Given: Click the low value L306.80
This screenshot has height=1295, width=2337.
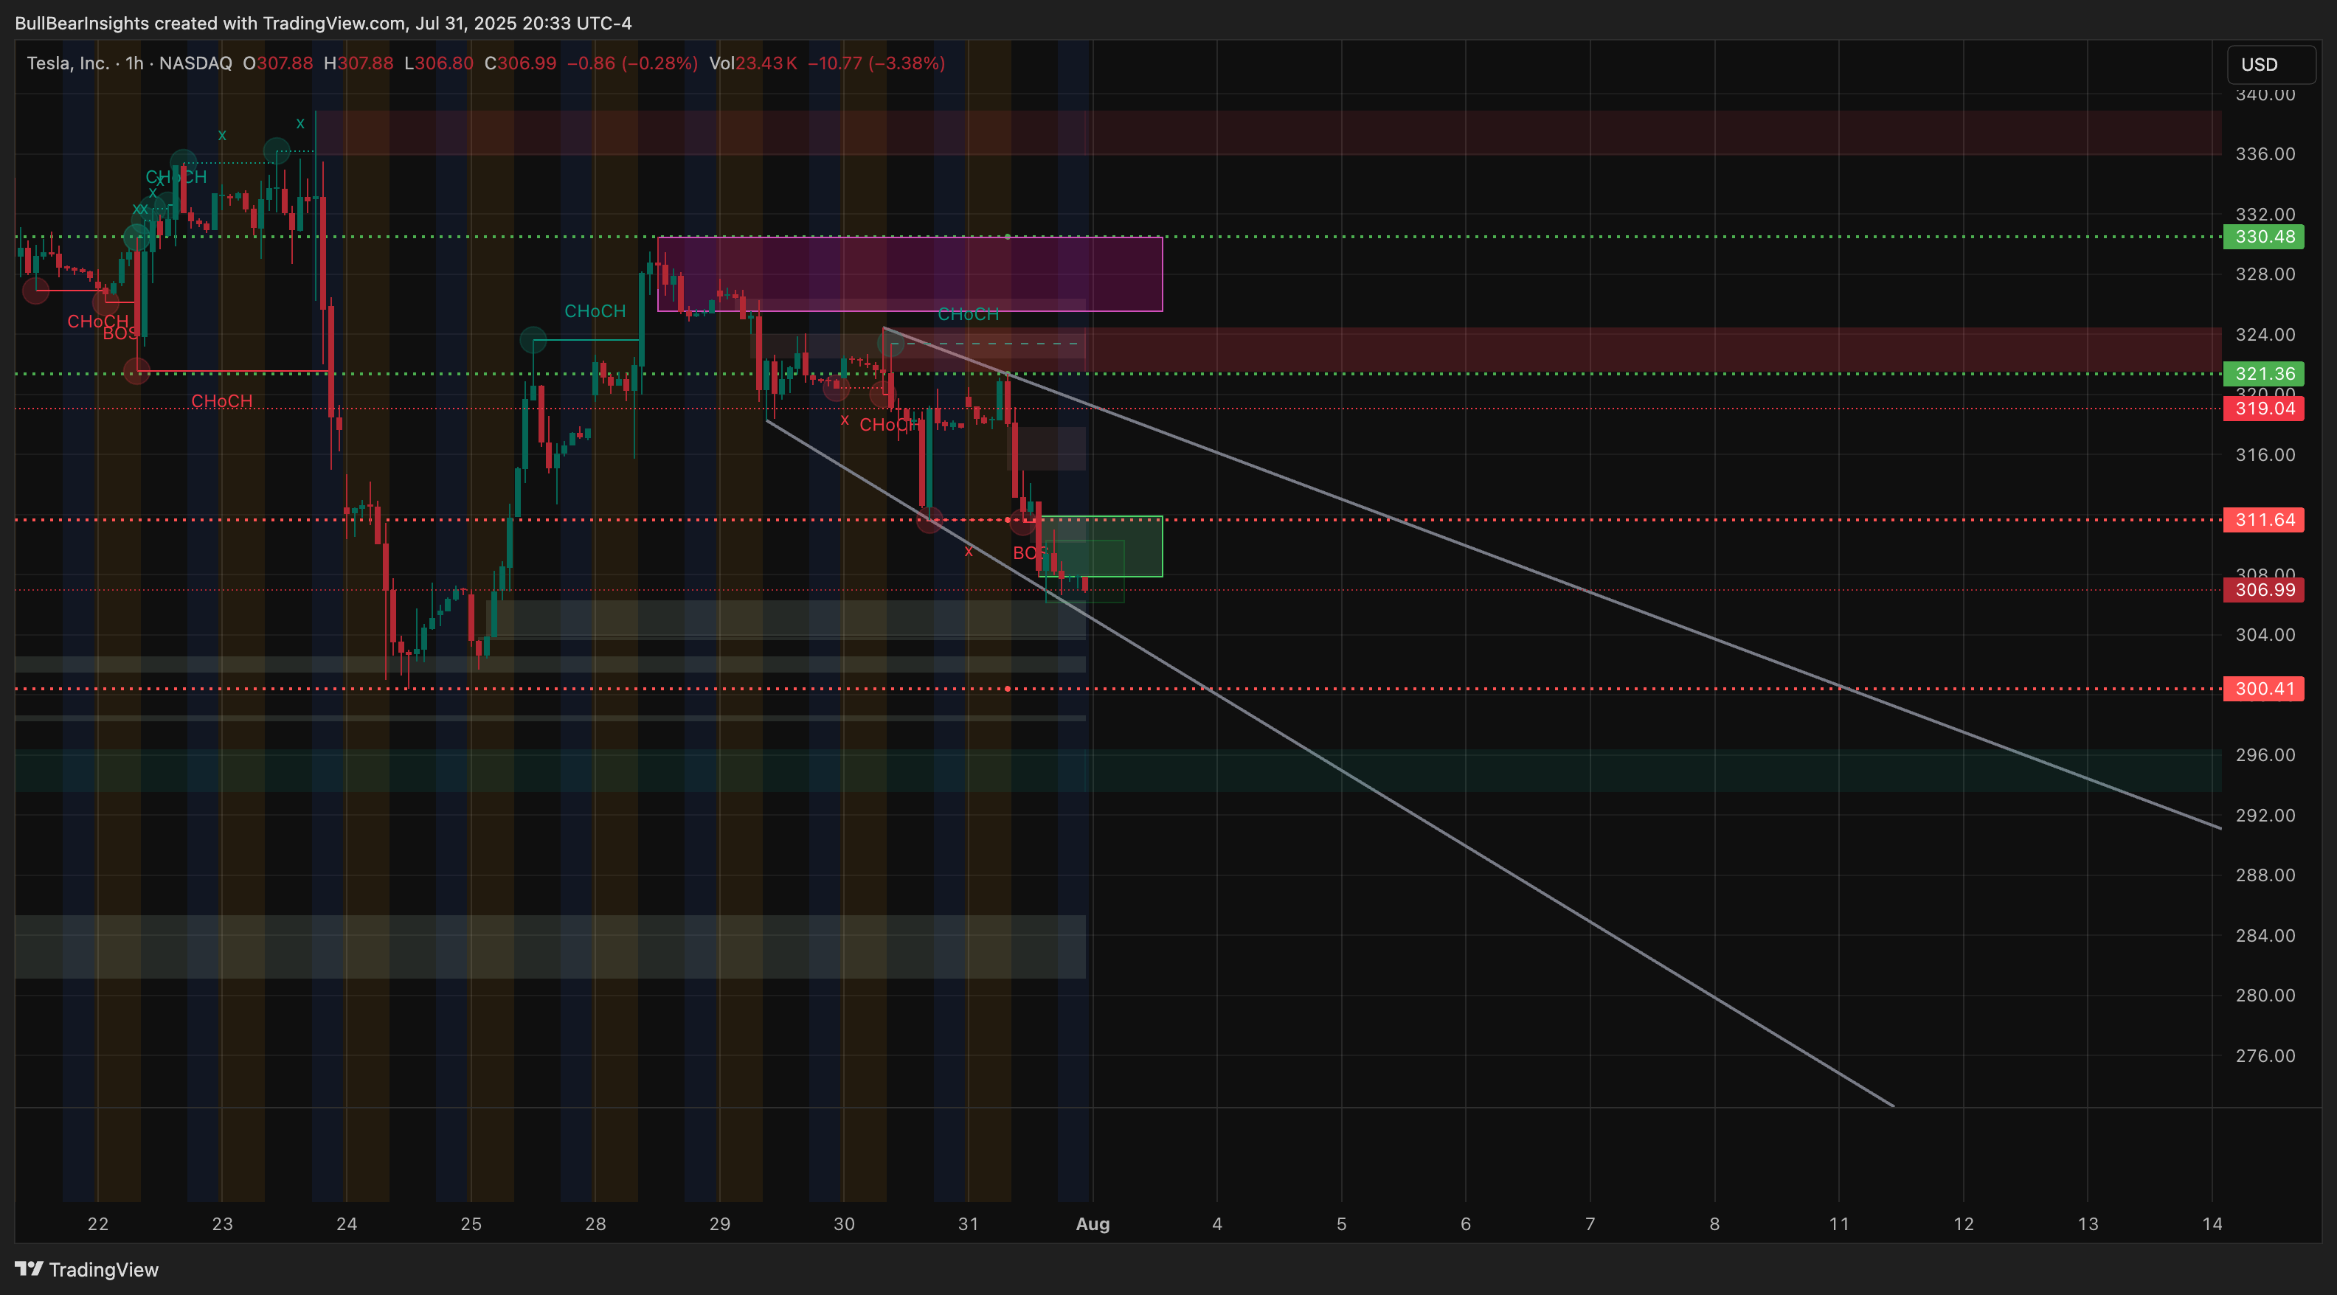Looking at the screenshot, I should point(439,63).
